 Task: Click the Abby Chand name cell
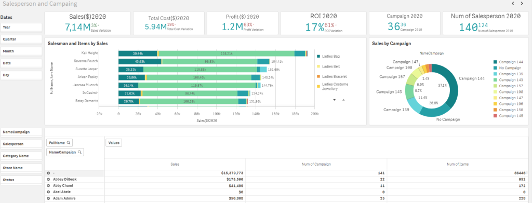coord(63,186)
